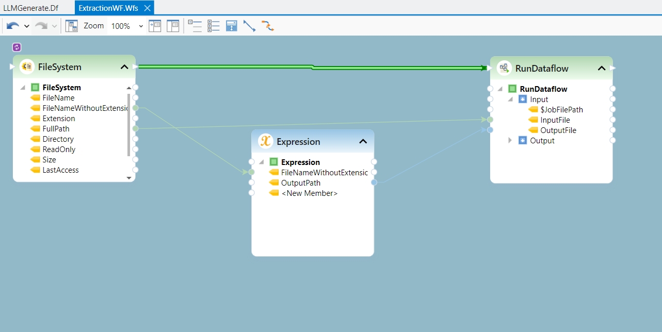The height and width of the screenshot is (332, 662).
Task: Click <New Member> in the Expression object
Action: [x=309, y=193]
